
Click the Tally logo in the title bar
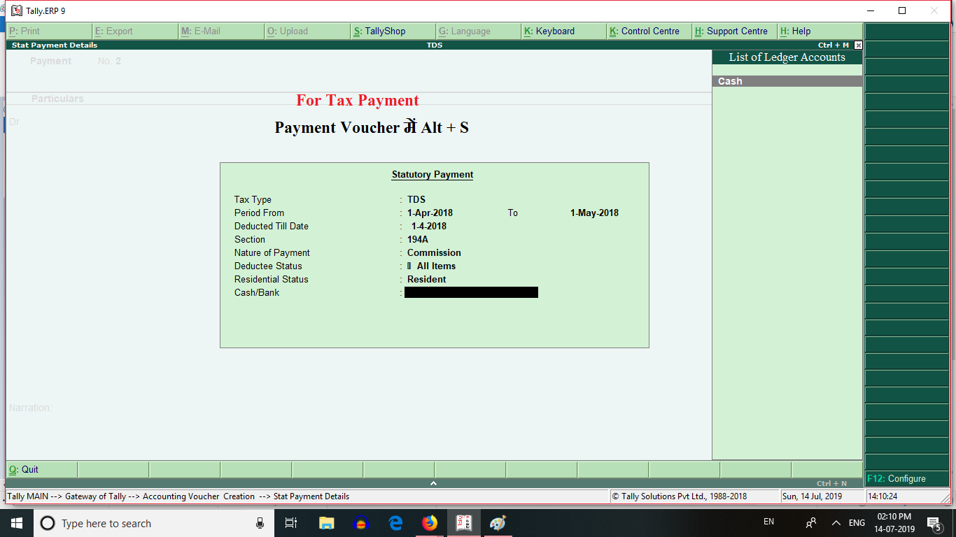tap(16, 10)
